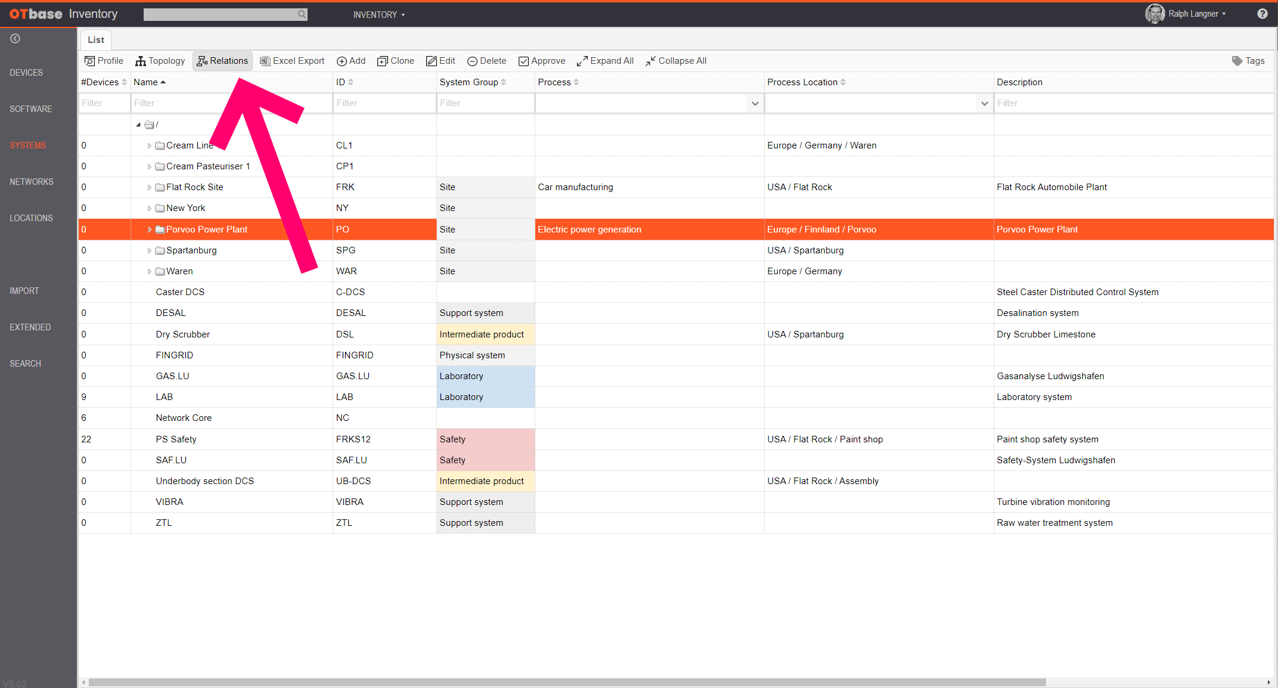Select the PS Safety row
This screenshot has width=1278, height=688.
[676, 439]
